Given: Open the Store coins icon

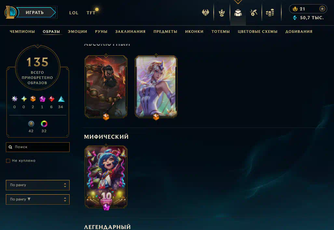Looking at the screenshot, I should coord(270,13).
